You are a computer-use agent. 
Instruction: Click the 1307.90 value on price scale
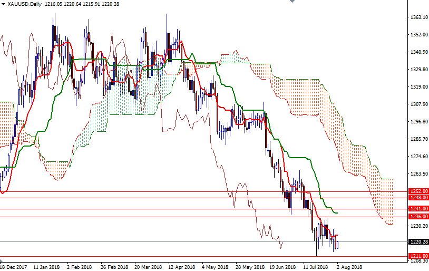click(418, 104)
